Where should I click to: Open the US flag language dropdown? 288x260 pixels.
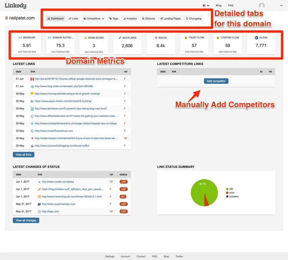coord(206,6)
